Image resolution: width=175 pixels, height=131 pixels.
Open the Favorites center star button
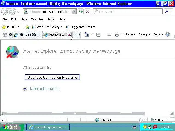[x=11, y=27]
